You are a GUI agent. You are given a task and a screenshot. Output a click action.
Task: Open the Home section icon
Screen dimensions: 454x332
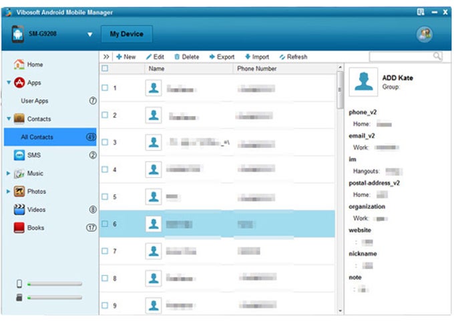[19, 64]
